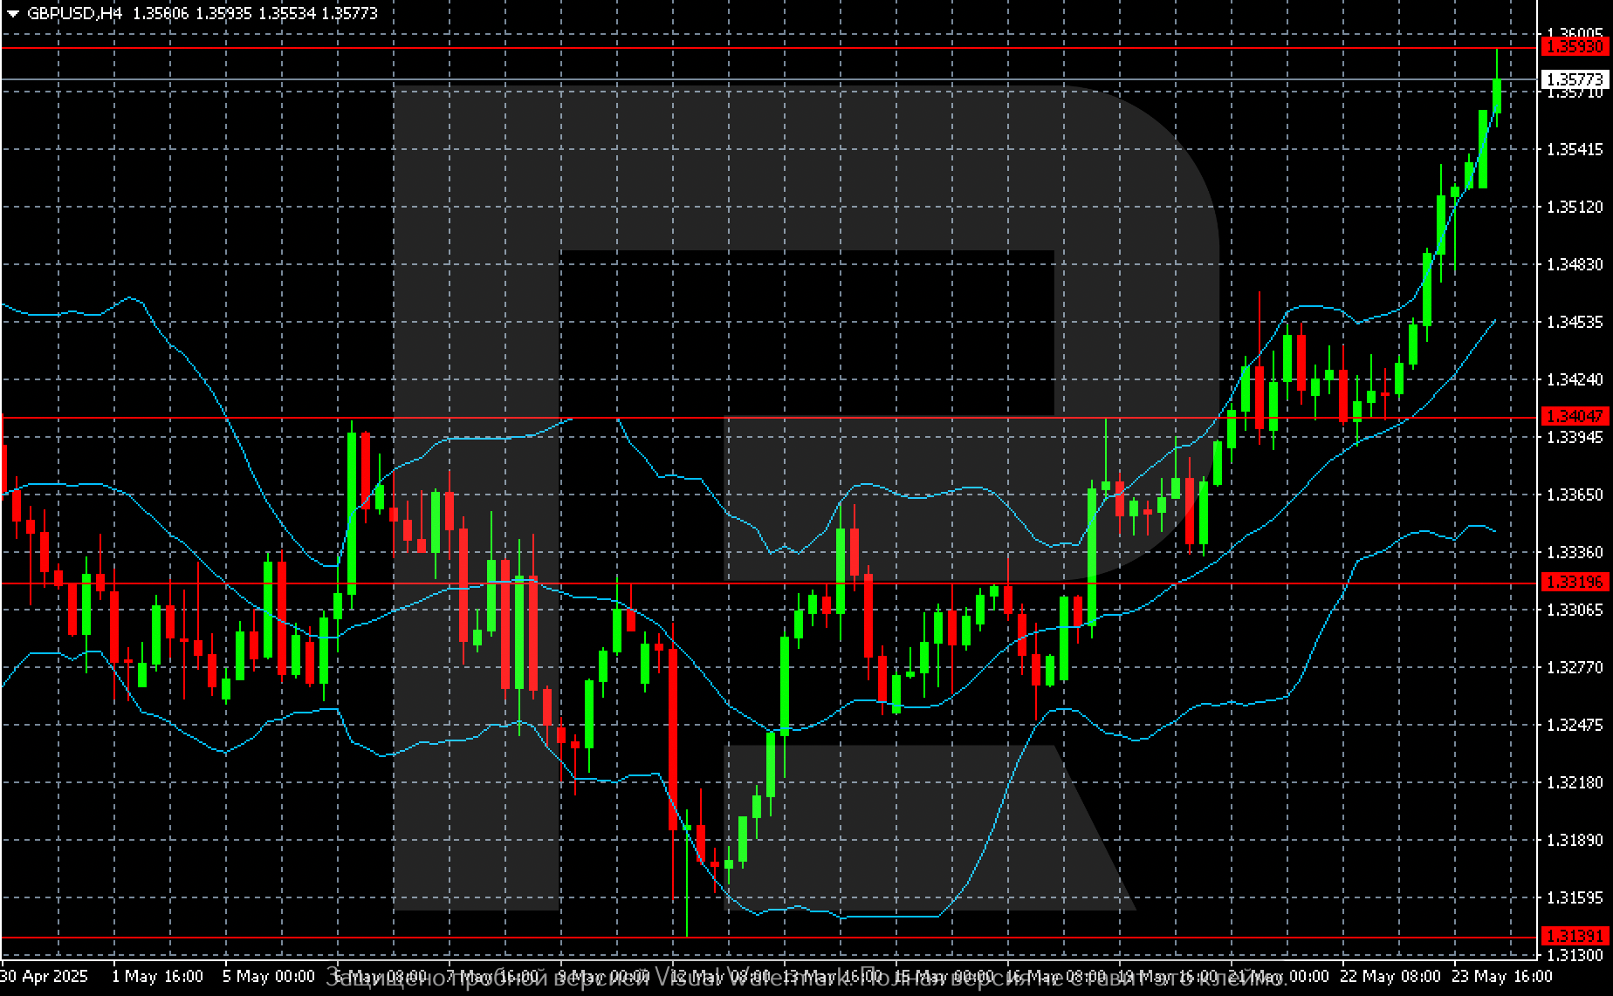
Task: Click the OHLC values text after GBPUSD,H4
Action: (x=255, y=14)
